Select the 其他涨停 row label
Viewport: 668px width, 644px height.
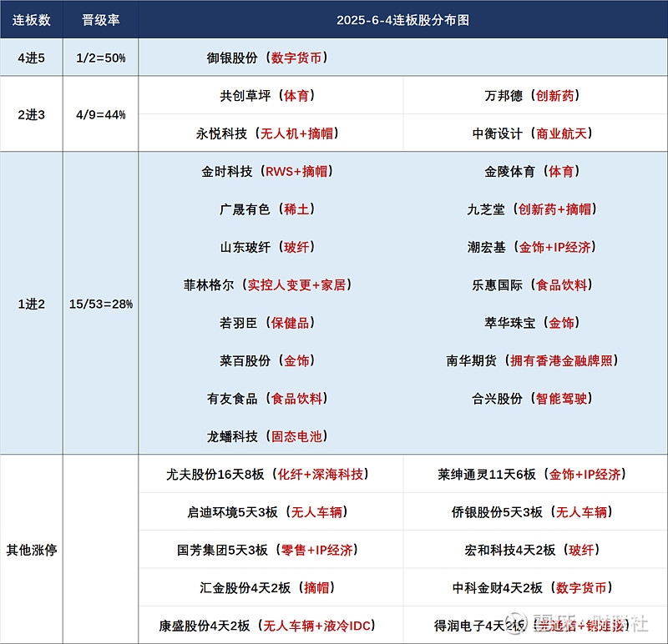tap(32, 550)
